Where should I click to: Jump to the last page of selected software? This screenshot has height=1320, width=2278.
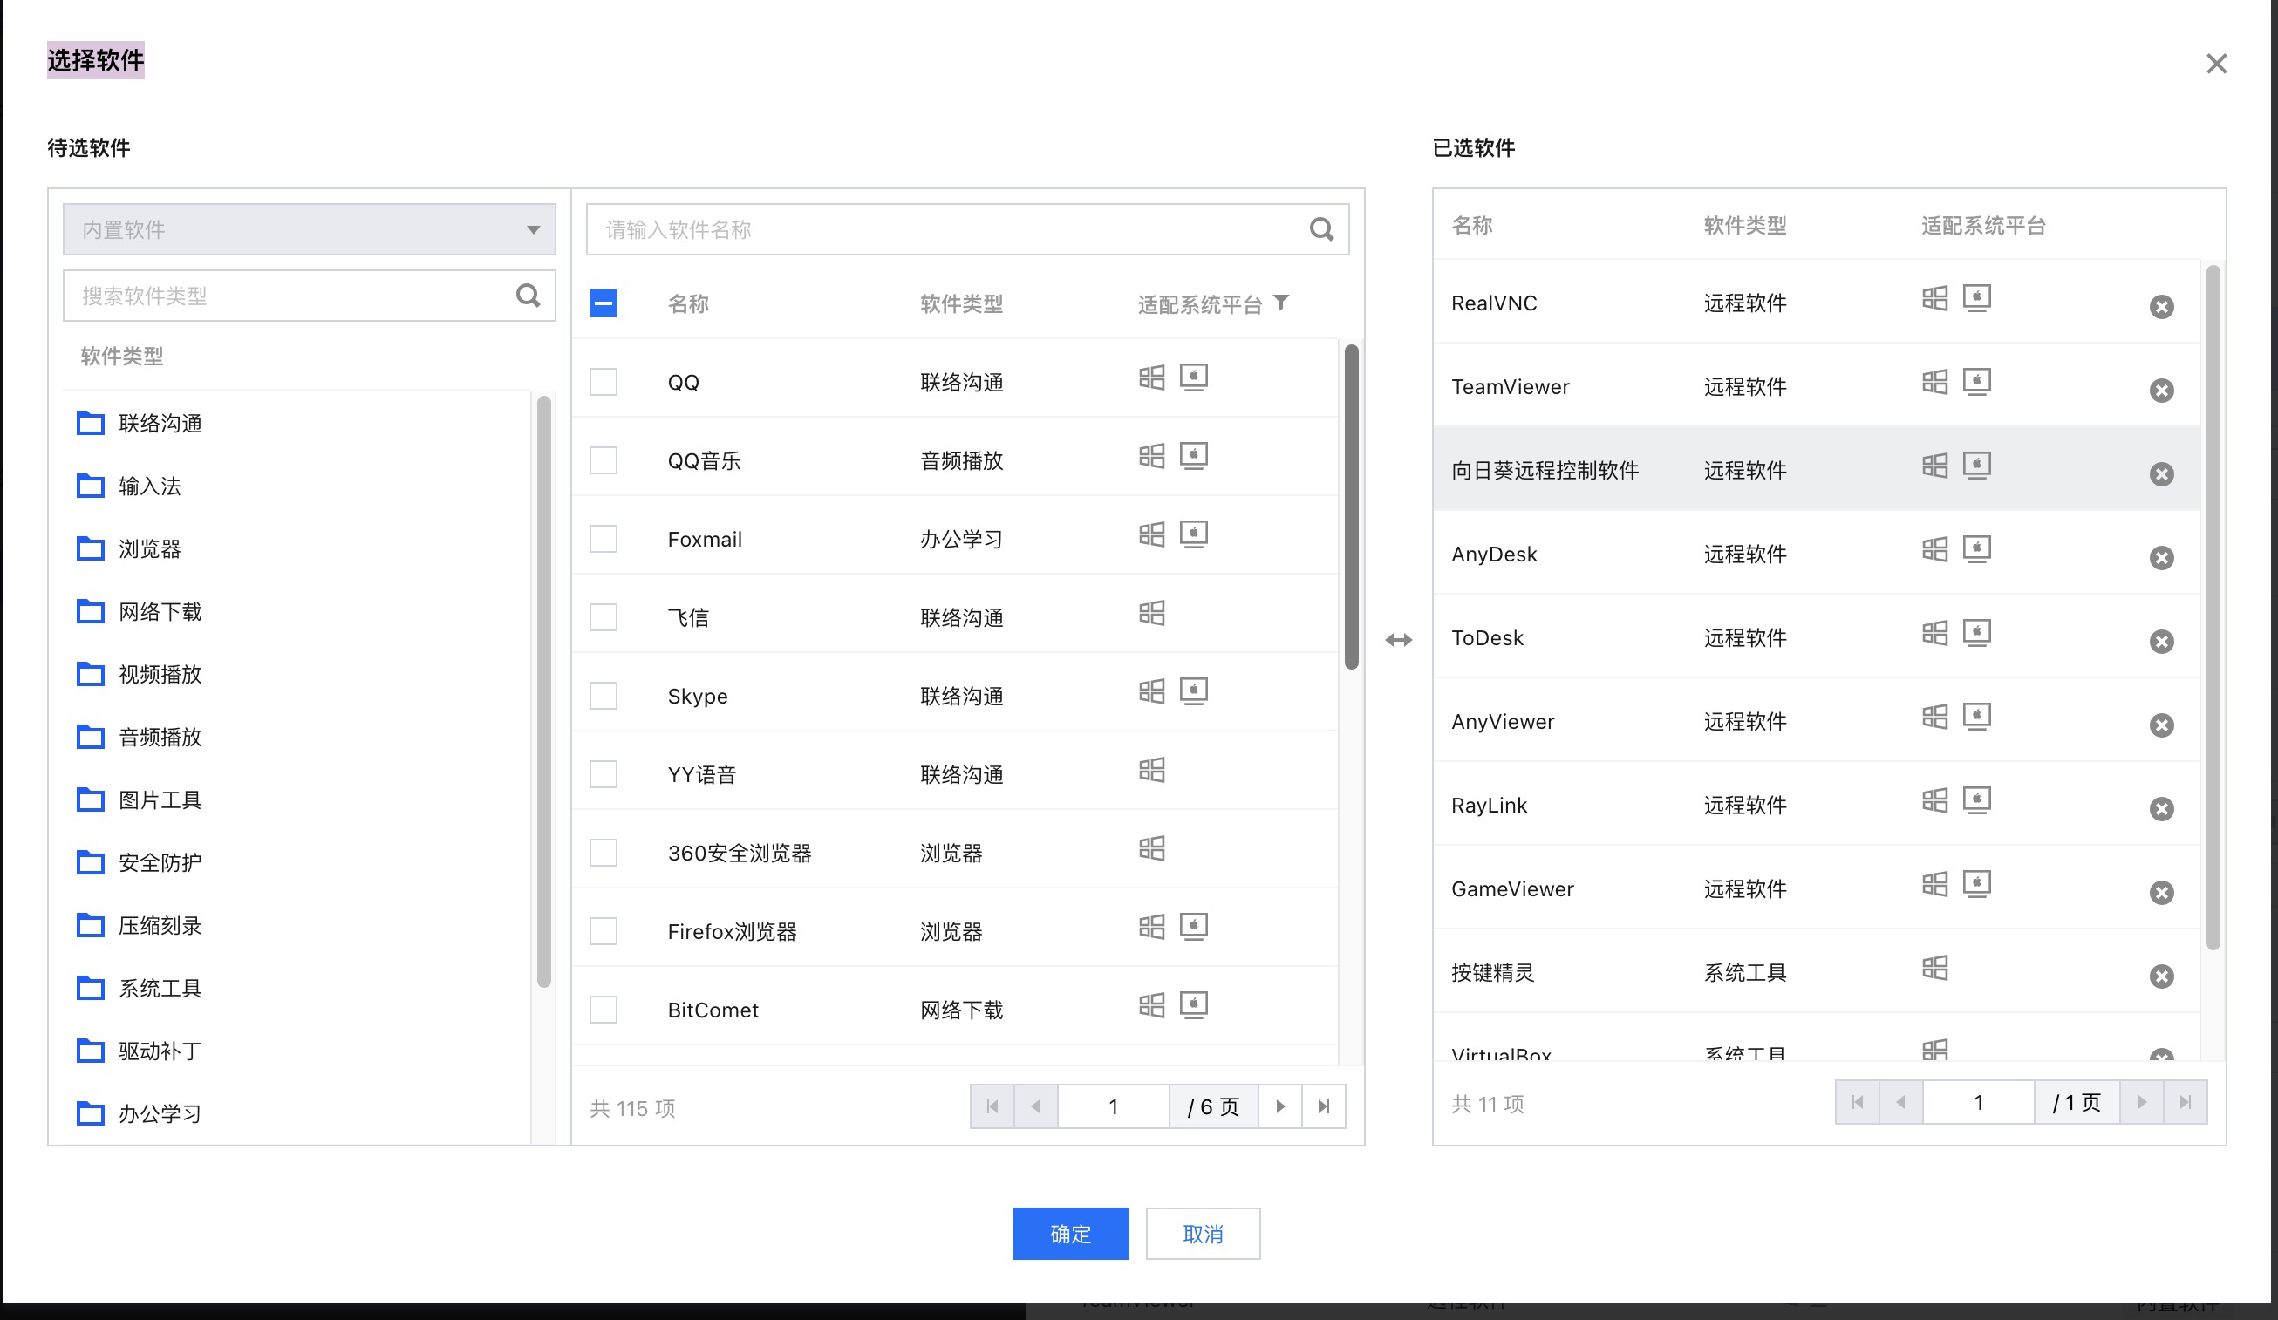(x=2185, y=1102)
